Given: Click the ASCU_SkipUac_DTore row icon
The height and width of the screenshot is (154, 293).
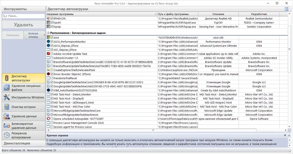Looking at the screenshot, I should click(x=48, y=46).
